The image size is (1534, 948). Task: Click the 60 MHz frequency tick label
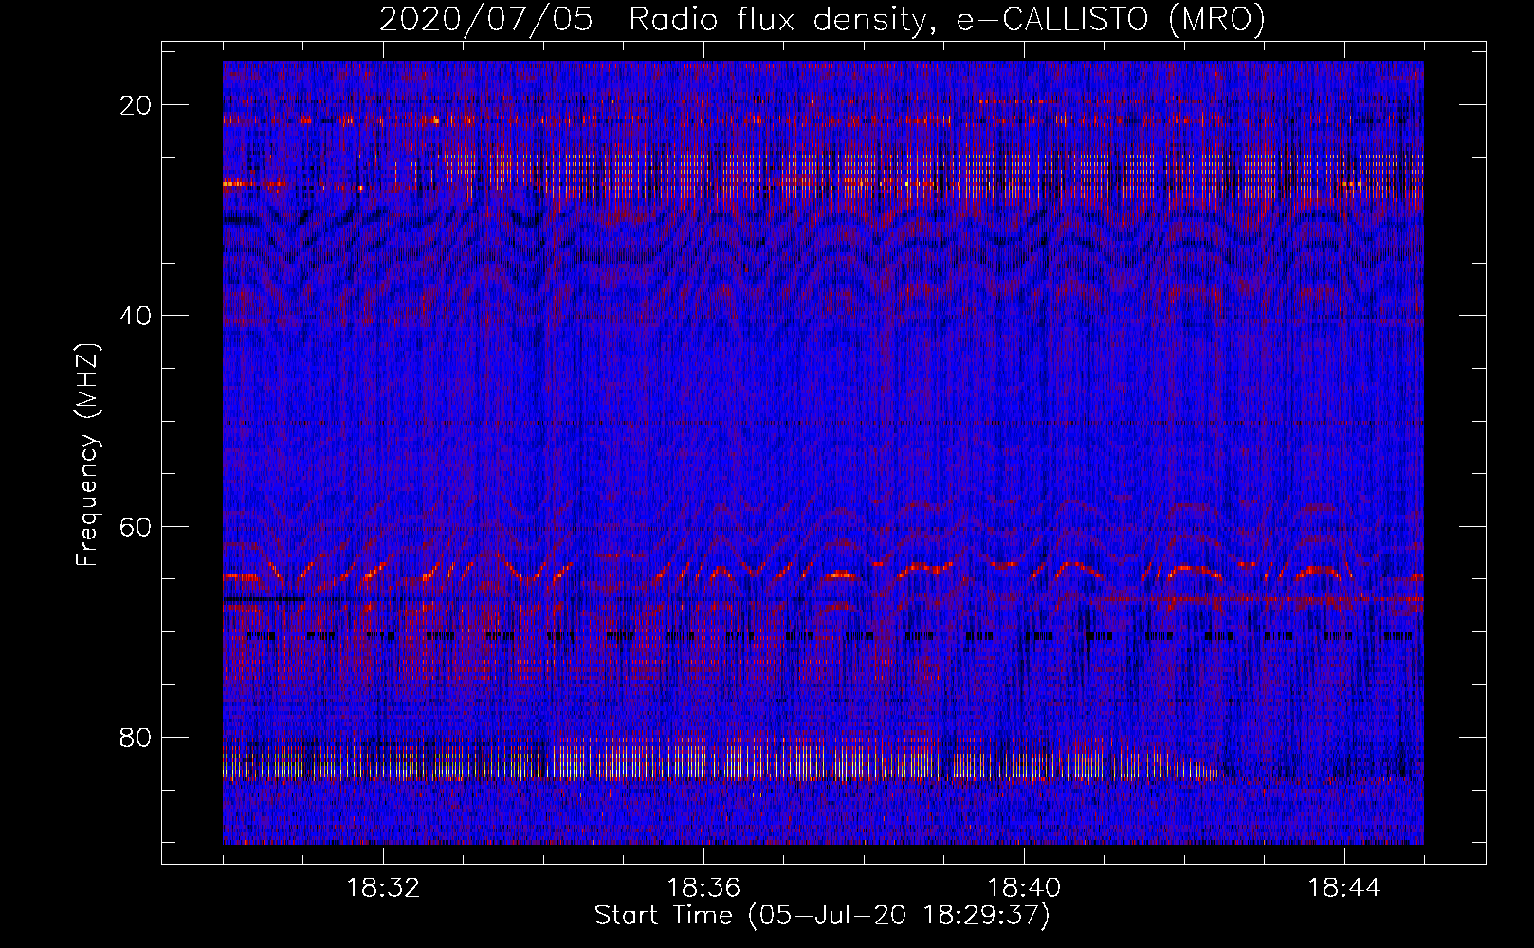[136, 526]
